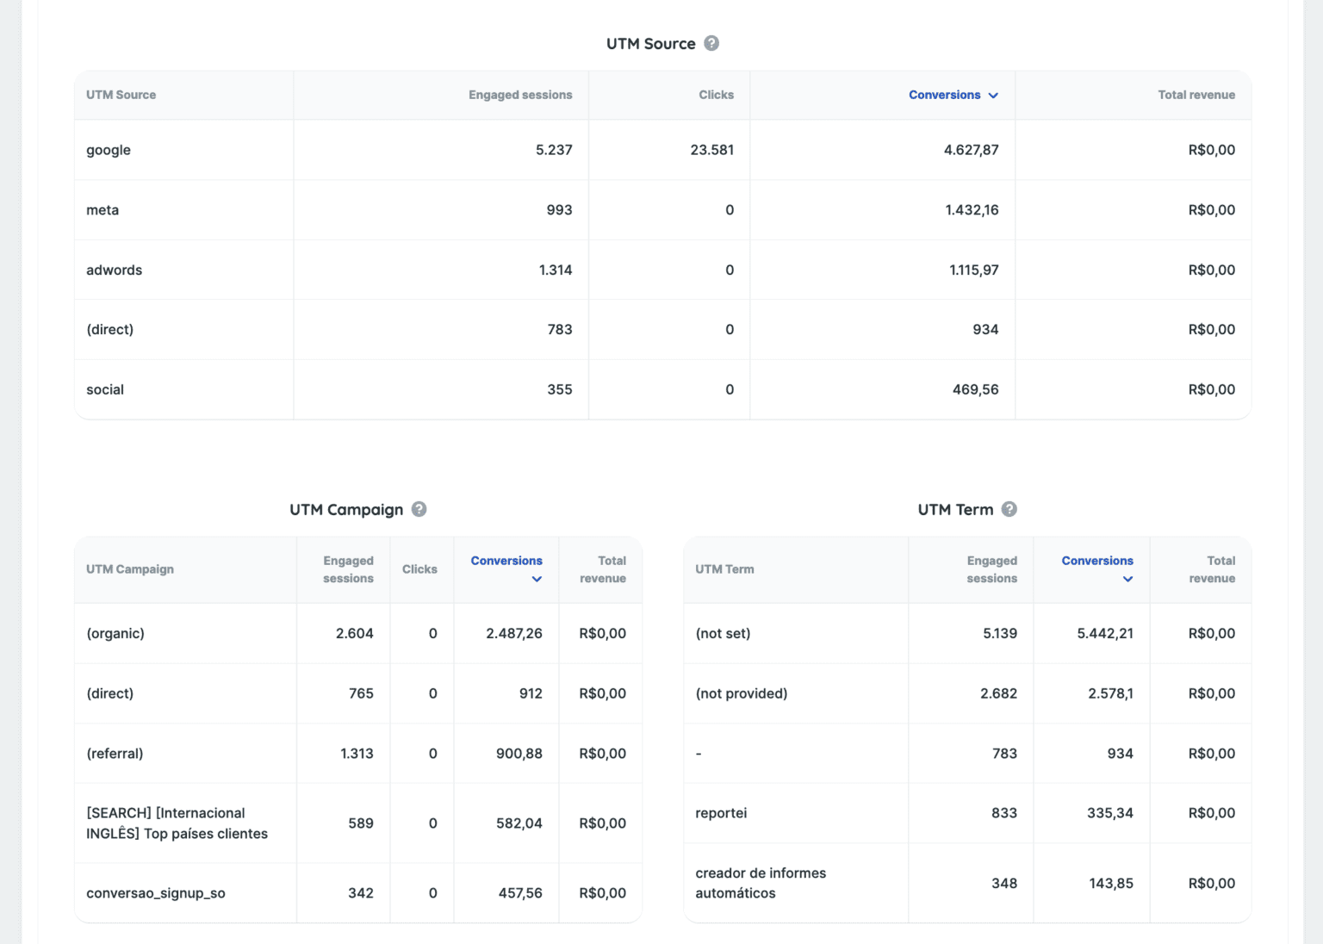Image resolution: width=1323 pixels, height=944 pixels.
Task: Sort UTM Source table by Clicks column
Action: [x=716, y=95]
